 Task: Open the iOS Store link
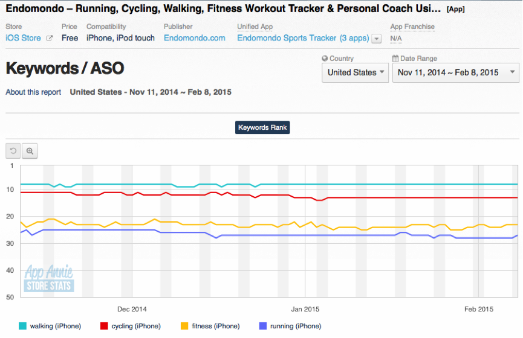[24, 38]
